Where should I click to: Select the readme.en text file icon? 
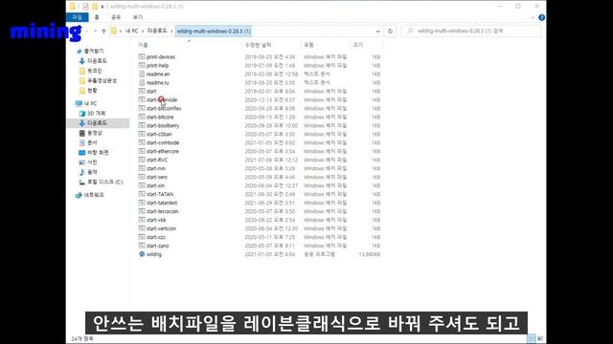pyautogui.click(x=142, y=74)
